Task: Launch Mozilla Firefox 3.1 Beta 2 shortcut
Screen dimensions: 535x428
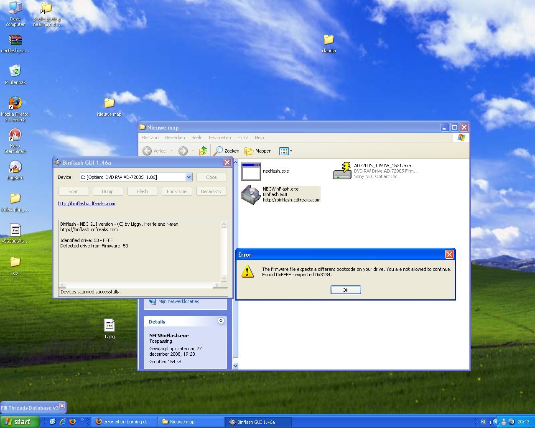Action: coord(15,109)
